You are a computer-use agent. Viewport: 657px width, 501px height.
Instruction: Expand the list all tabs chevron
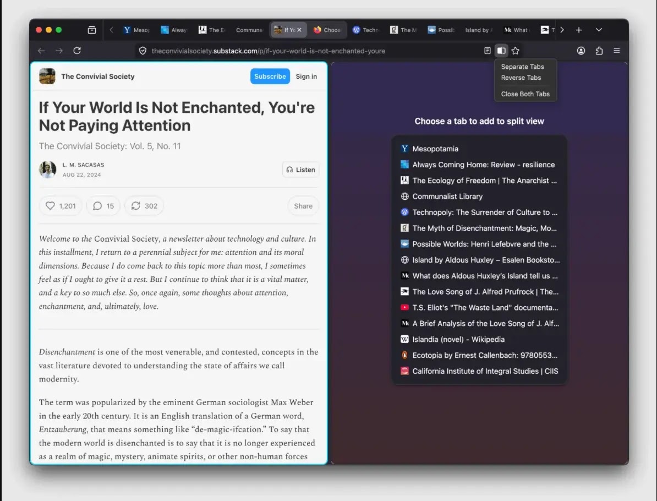[599, 30]
